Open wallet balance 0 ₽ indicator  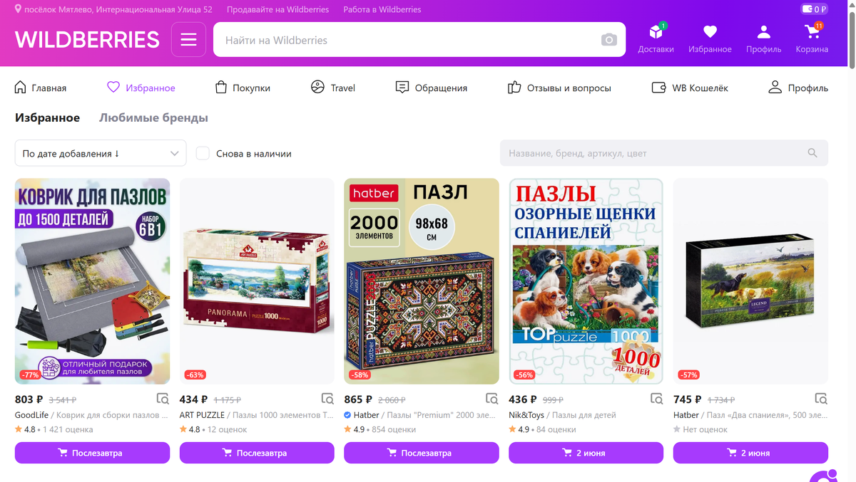(x=814, y=9)
